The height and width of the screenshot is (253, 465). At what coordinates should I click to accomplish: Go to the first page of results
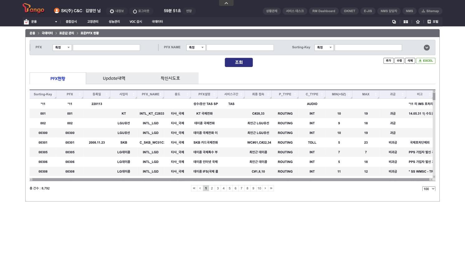point(194,188)
